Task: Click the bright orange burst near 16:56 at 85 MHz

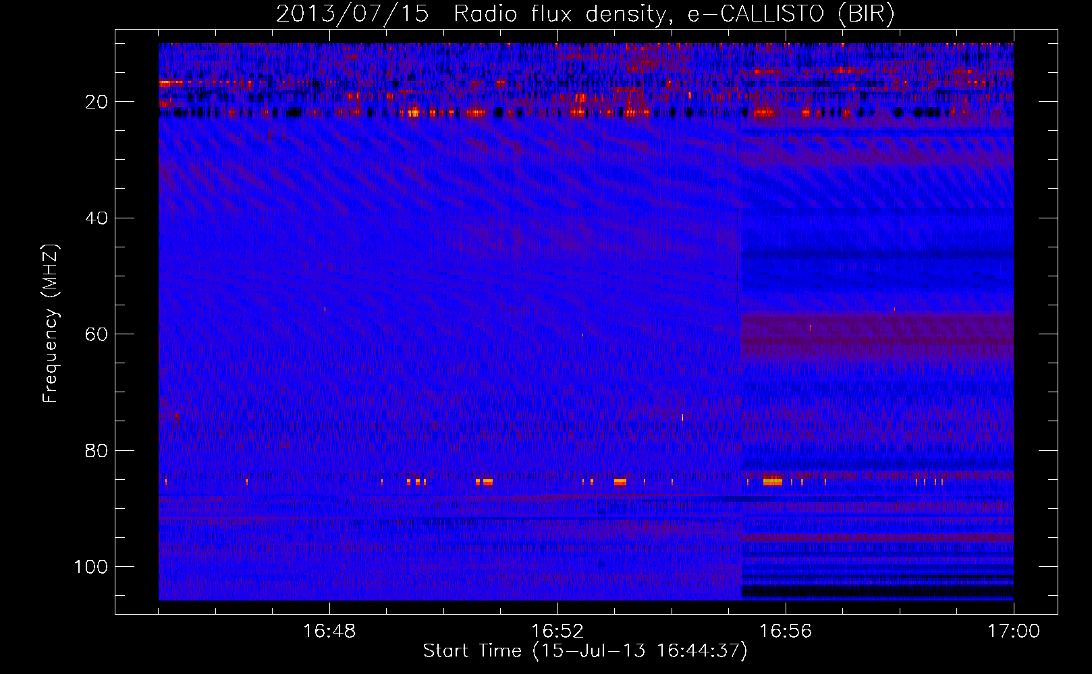Action: (773, 481)
